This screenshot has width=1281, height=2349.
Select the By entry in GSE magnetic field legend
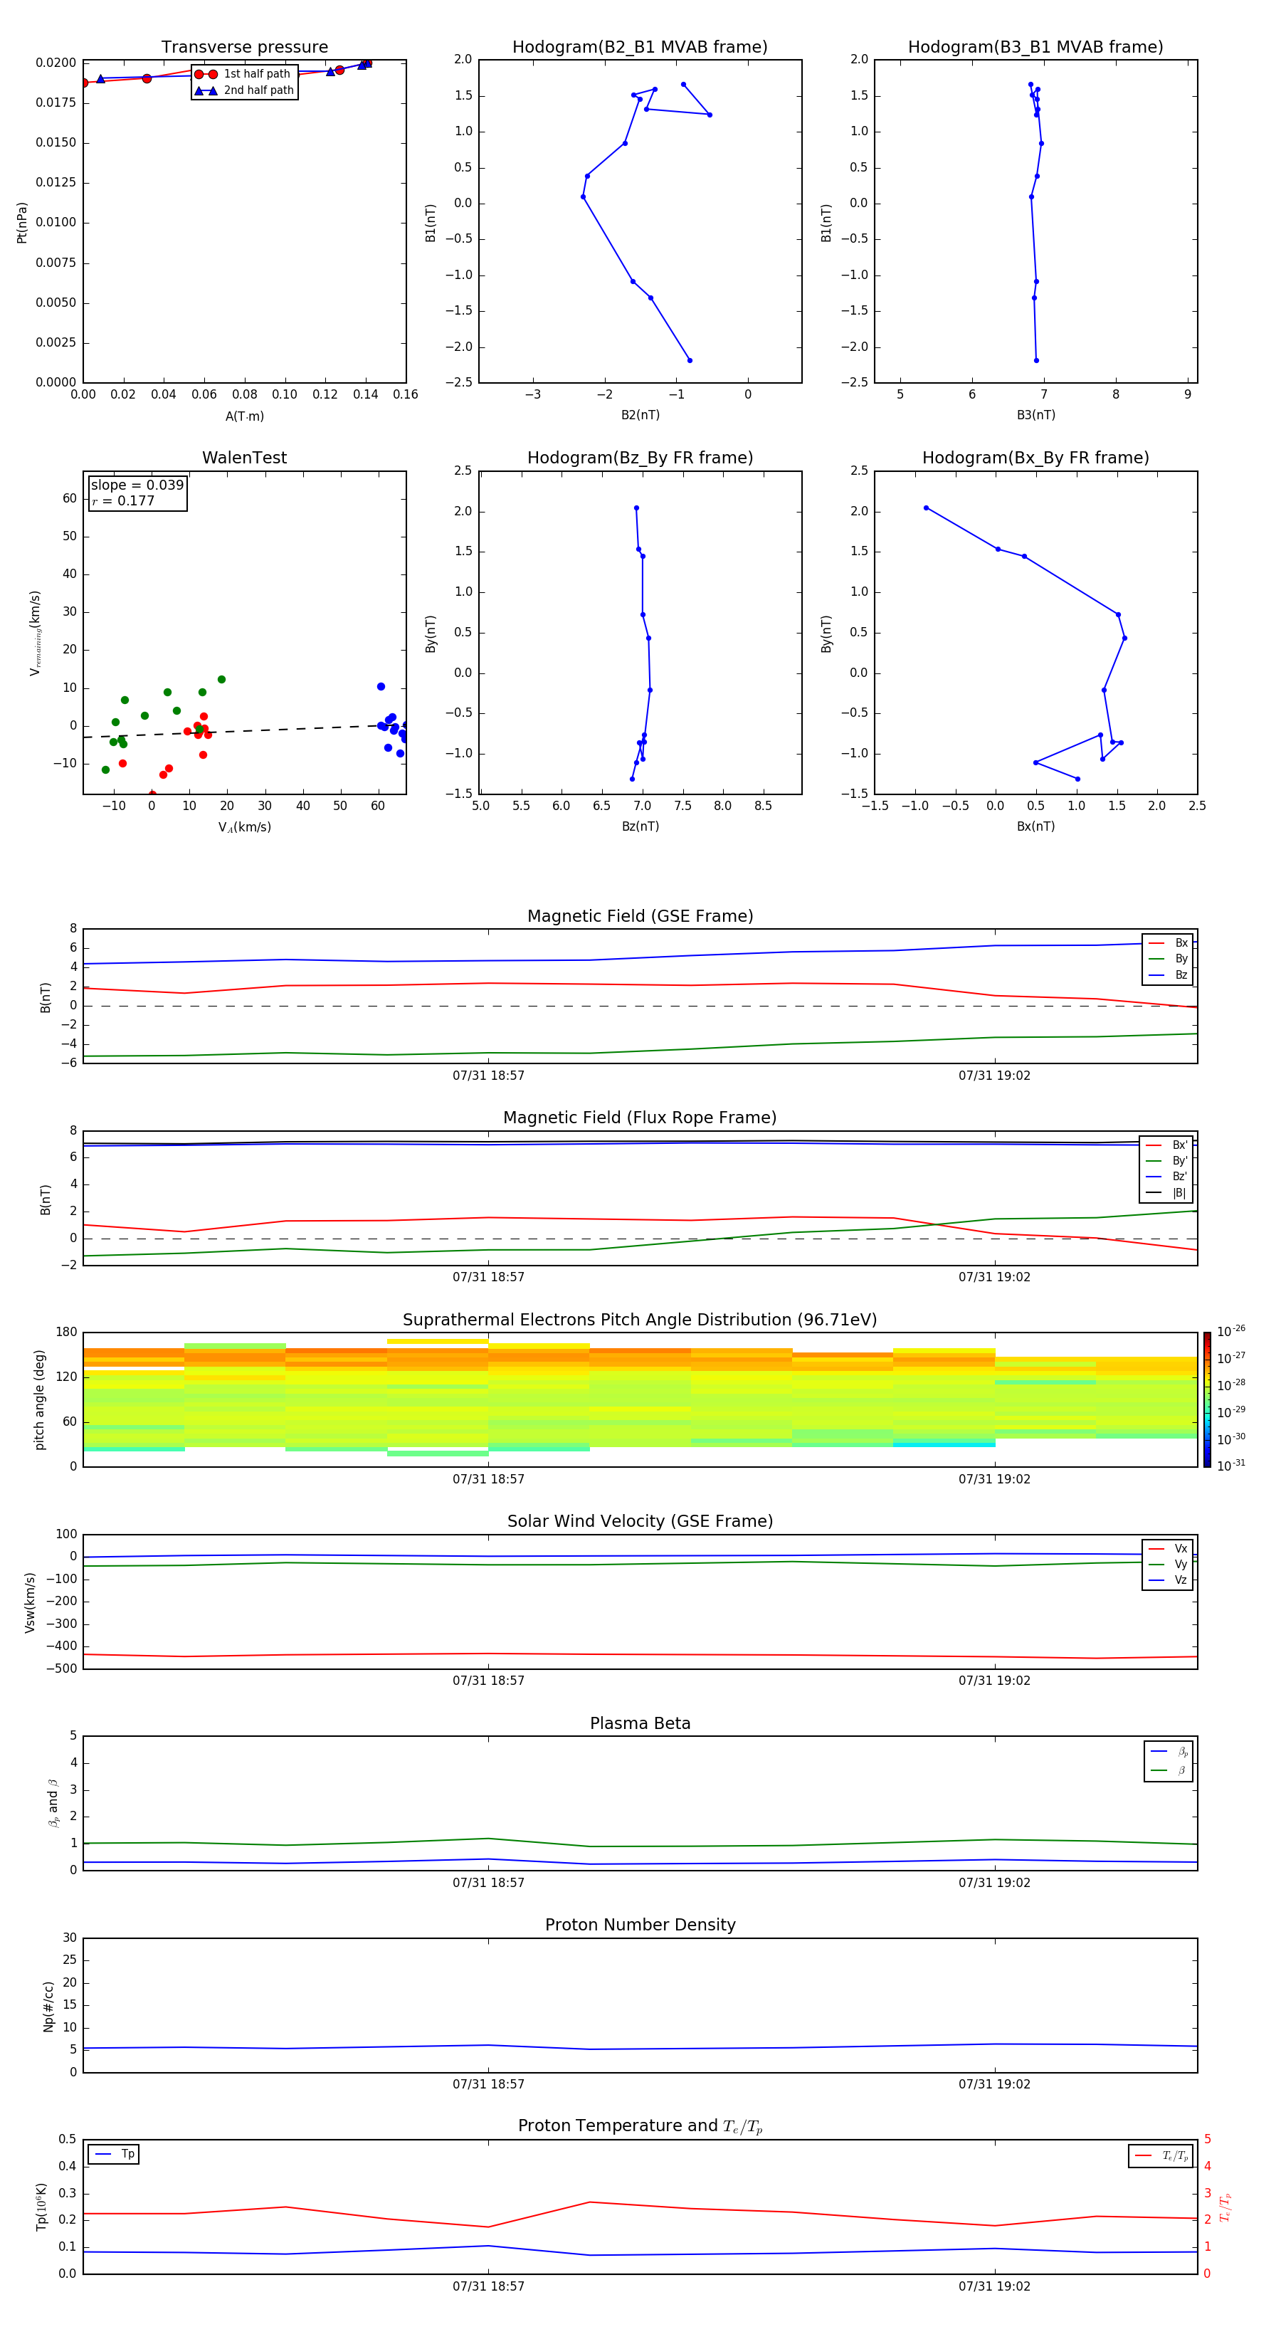[x=1168, y=958]
